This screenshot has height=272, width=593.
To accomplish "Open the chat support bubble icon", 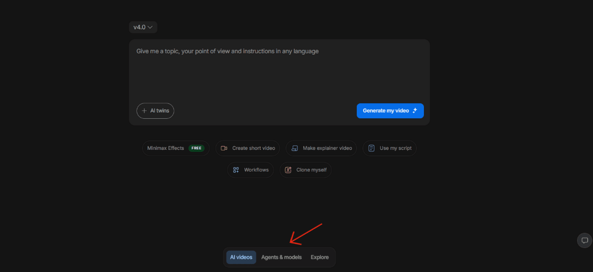I will [585, 240].
